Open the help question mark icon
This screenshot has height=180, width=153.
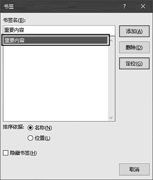pyautogui.click(x=124, y=6)
